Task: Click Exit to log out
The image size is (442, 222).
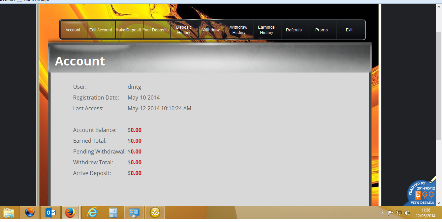Action: tap(349, 30)
